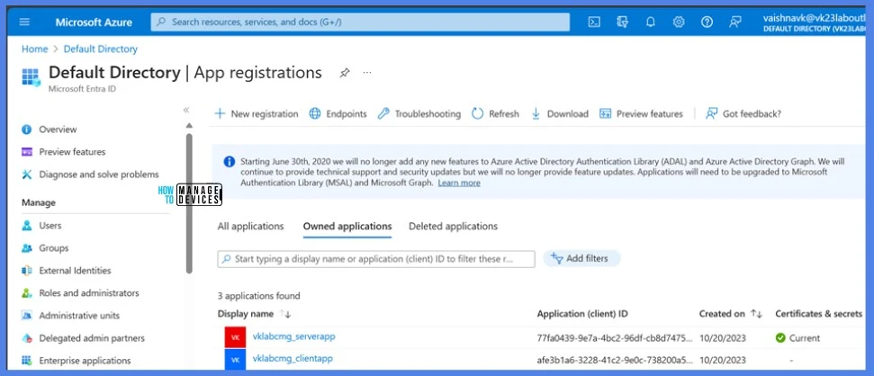The width and height of the screenshot is (874, 376).
Task: Open Preview features in the side menu
Action: [72, 151]
